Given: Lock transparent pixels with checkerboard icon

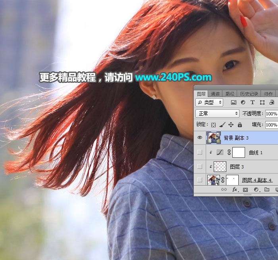Looking at the screenshot, I should [x=214, y=124].
